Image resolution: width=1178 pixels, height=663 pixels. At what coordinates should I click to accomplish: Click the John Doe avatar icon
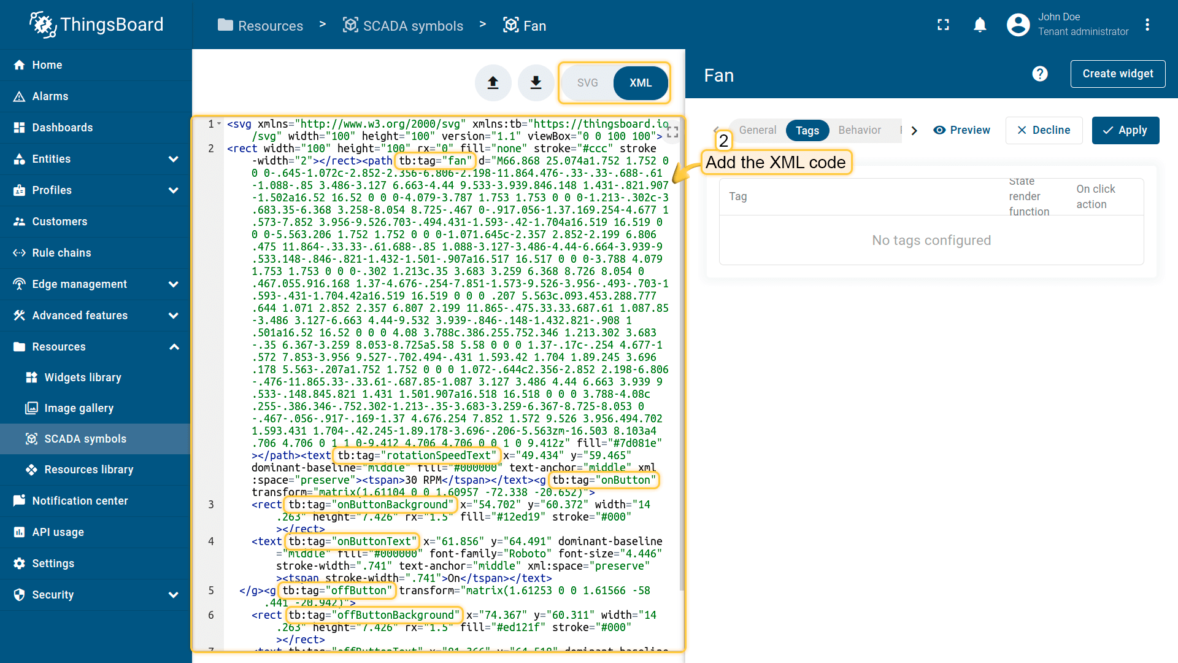click(x=1018, y=25)
